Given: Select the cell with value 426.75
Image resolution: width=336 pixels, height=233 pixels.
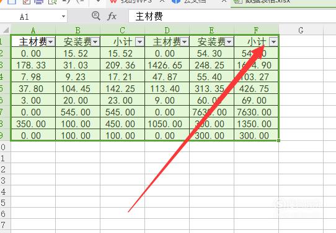Looking at the screenshot, I should click(x=256, y=88).
